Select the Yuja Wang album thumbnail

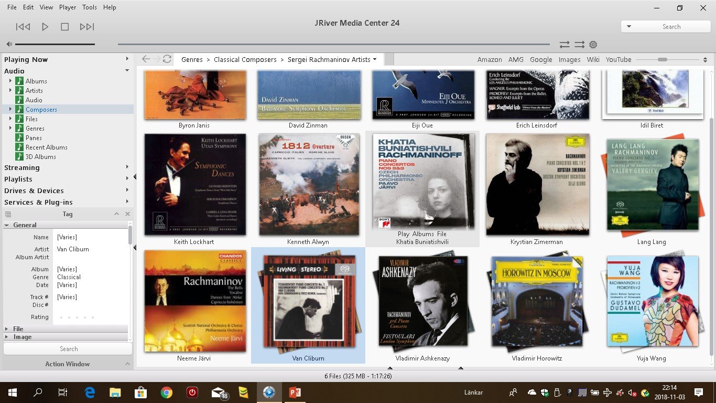click(652, 301)
